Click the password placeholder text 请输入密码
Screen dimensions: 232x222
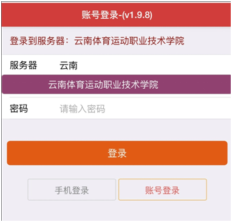82,109
